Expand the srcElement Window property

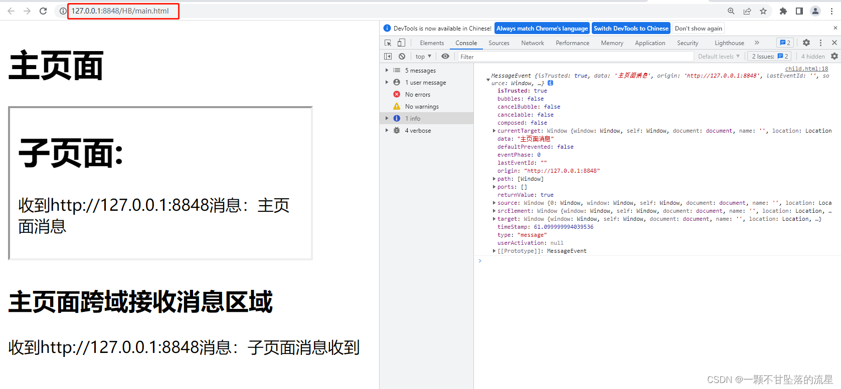(x=494, y=211)
